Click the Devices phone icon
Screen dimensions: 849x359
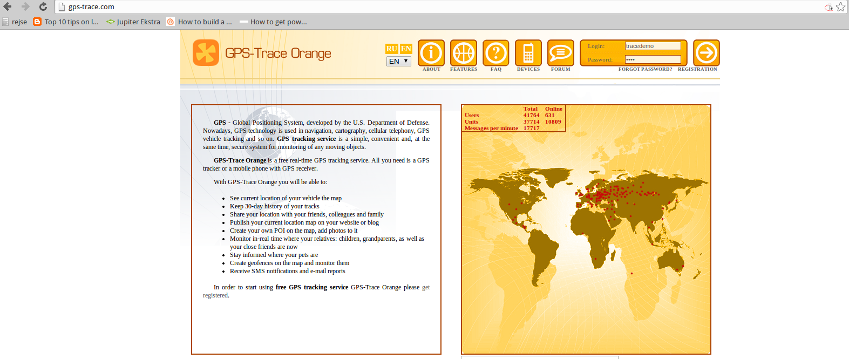click(x=528, y=53)
